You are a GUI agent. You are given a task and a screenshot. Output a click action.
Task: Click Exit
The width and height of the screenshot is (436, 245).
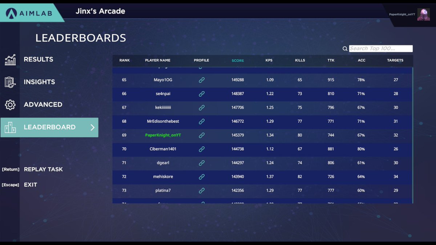tap(31, 185)
